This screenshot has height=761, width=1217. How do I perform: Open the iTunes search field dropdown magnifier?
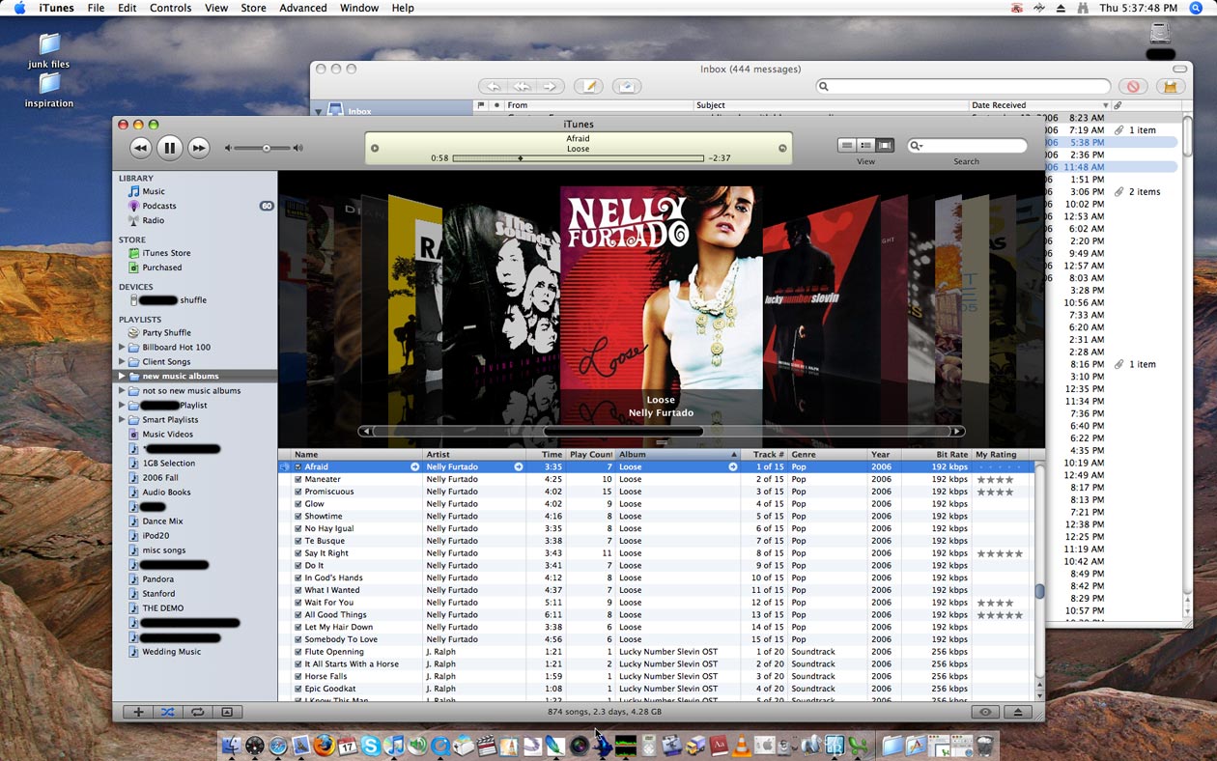pos(919,146)
